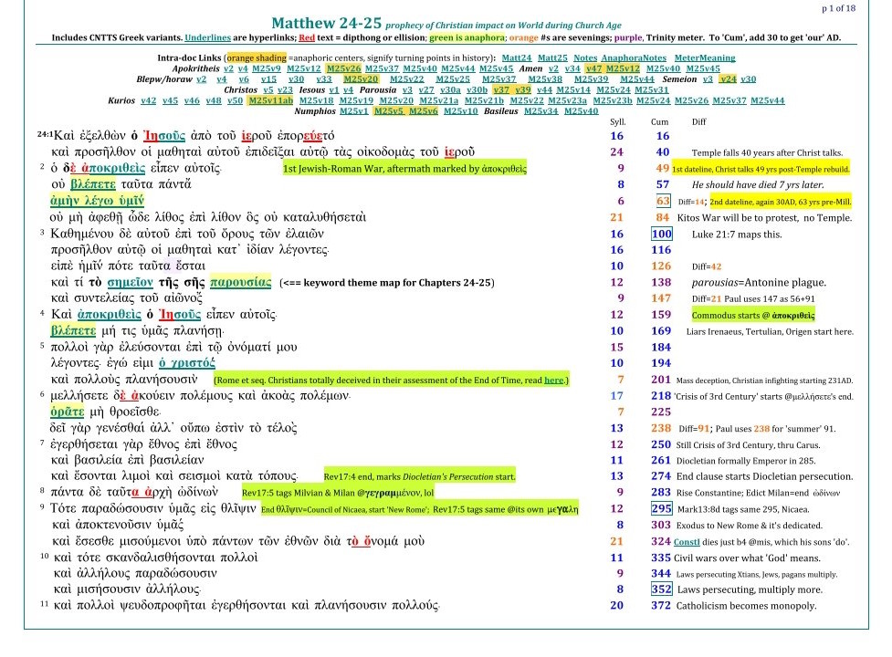This screenshot has height=657, width=892.
Task: Open the ἀμὴν λέγω ὑμῖν highlighted link
Action: pyautogui.click(x=98, y=201)
